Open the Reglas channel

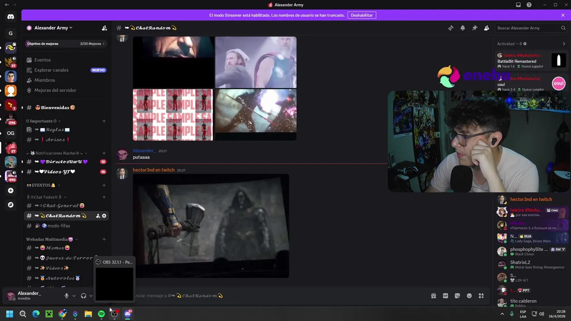tap(66, 130)
